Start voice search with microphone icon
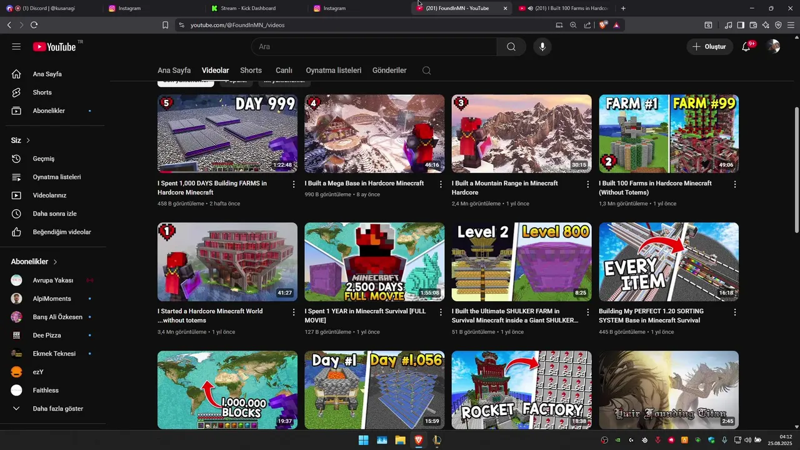The height and width of the screenshot is (450, 800). (x=542, y=47)
